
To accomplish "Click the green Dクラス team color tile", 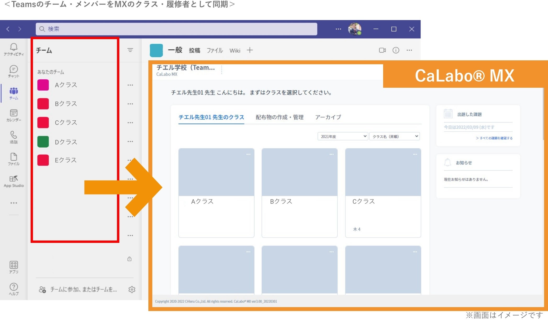I will [x=43, y=142].
